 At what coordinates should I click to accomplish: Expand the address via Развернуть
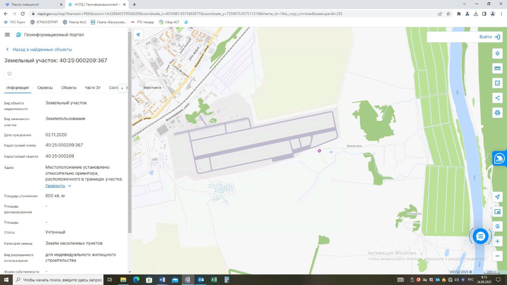pyautogui.click(x=58, y=186)
